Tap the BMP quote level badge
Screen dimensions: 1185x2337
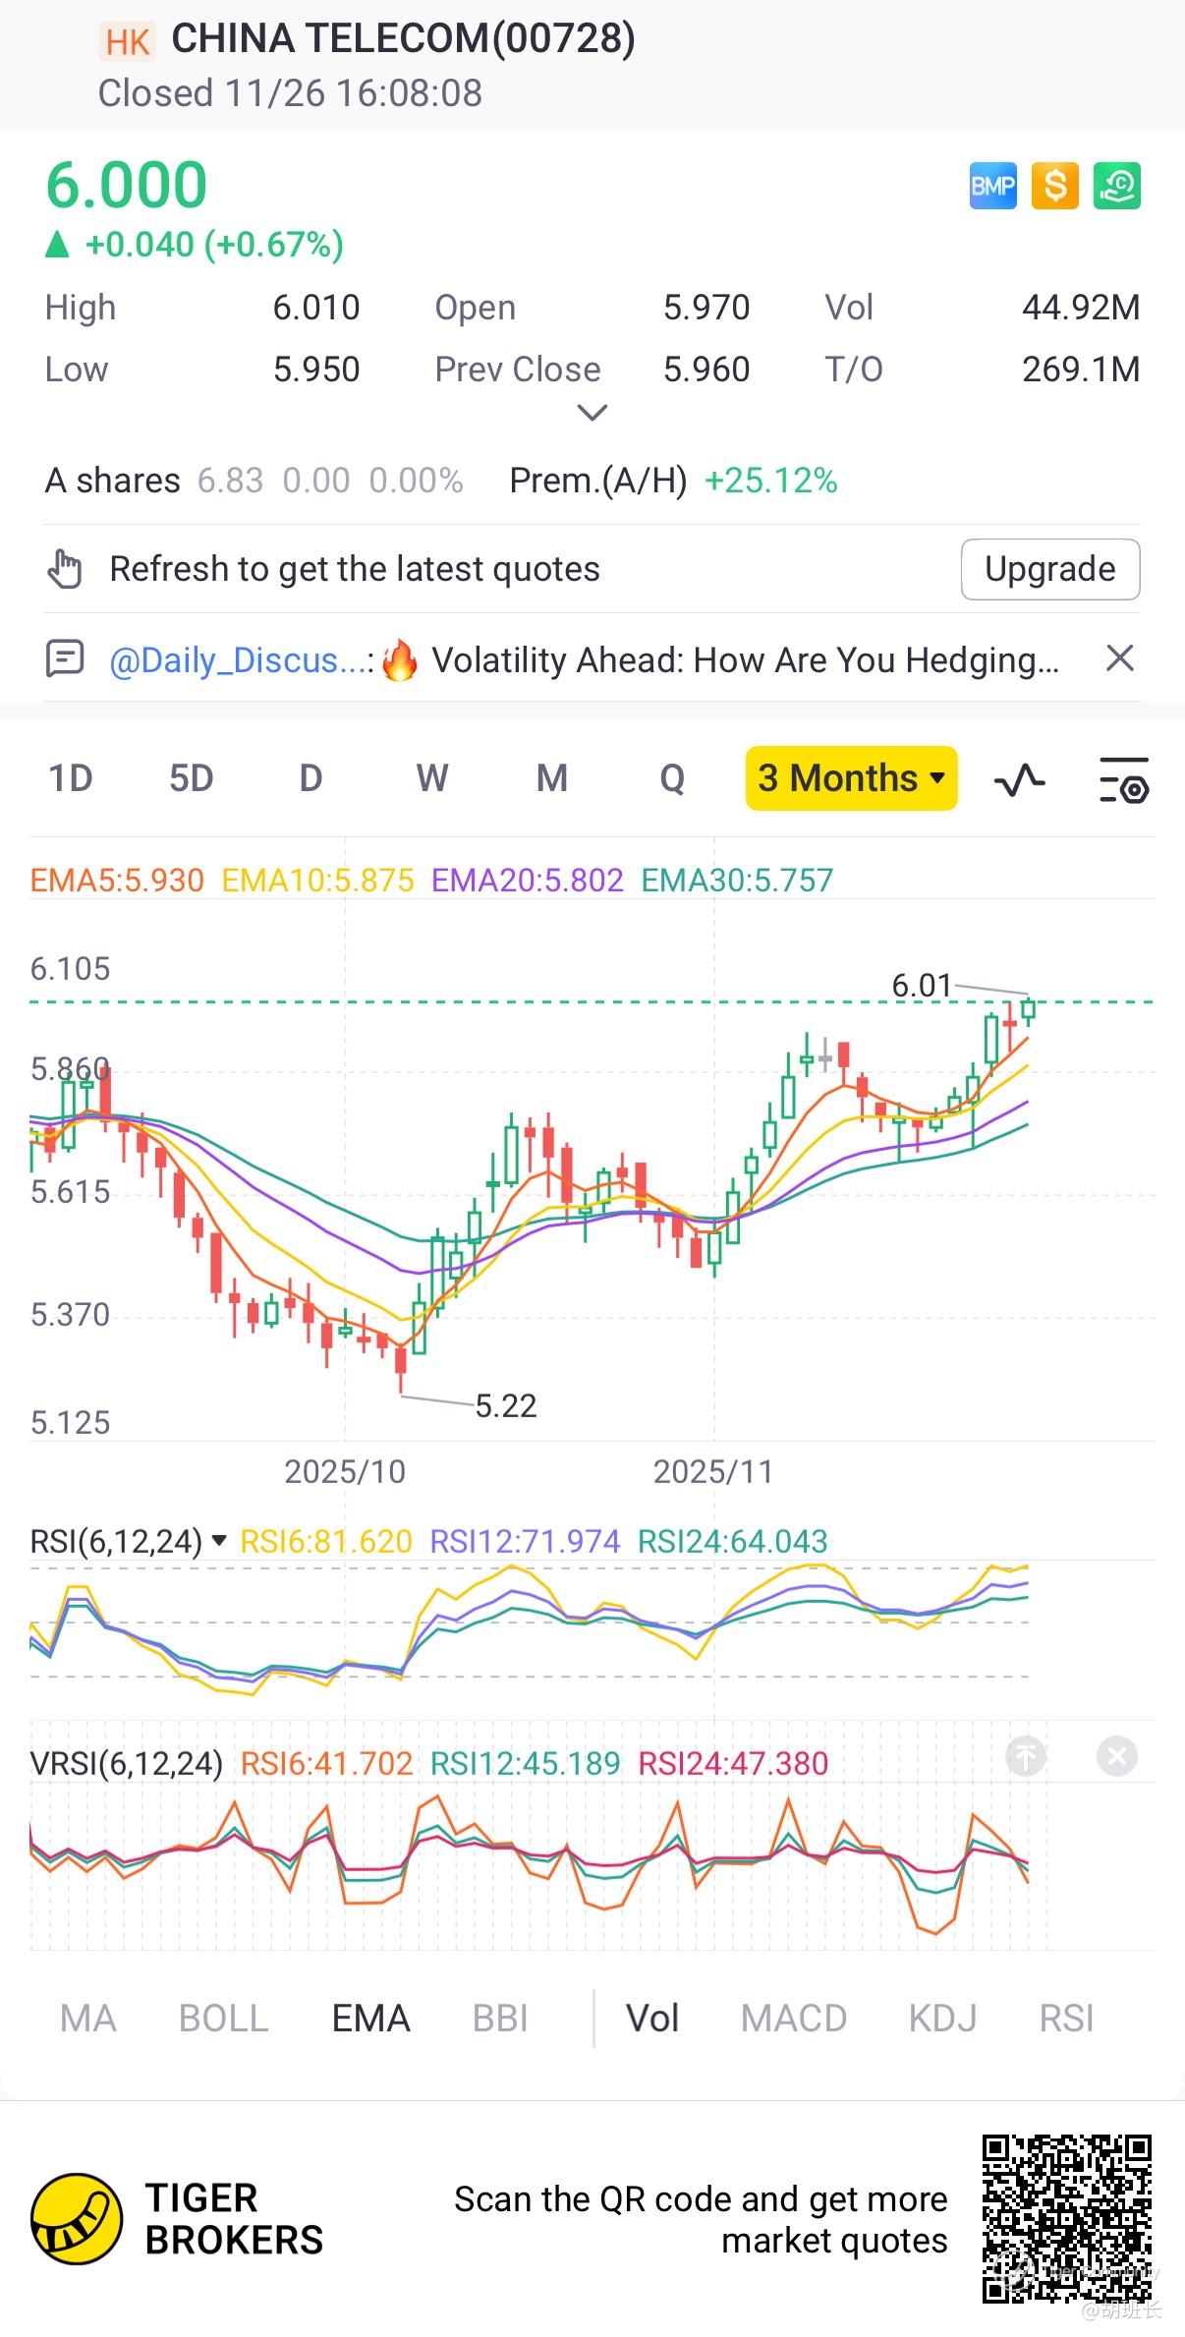pos(992,186)
